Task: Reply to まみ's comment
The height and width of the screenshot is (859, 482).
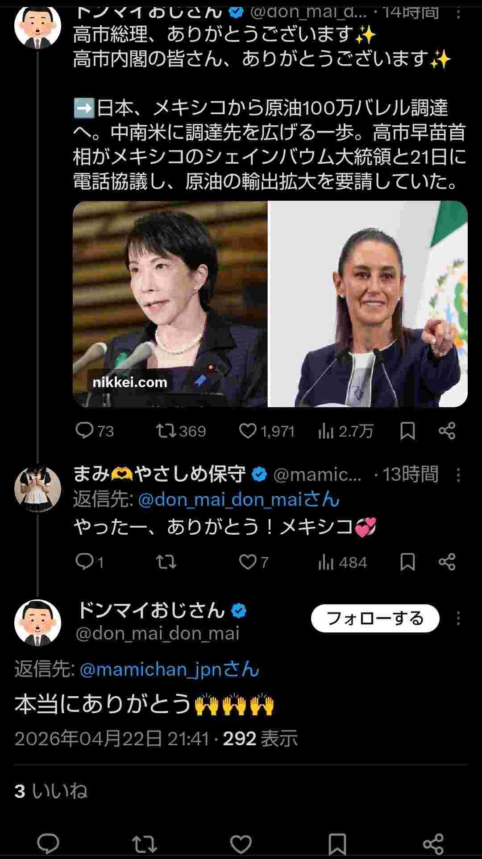Action: pyautogui.click(x=84, y=562)
